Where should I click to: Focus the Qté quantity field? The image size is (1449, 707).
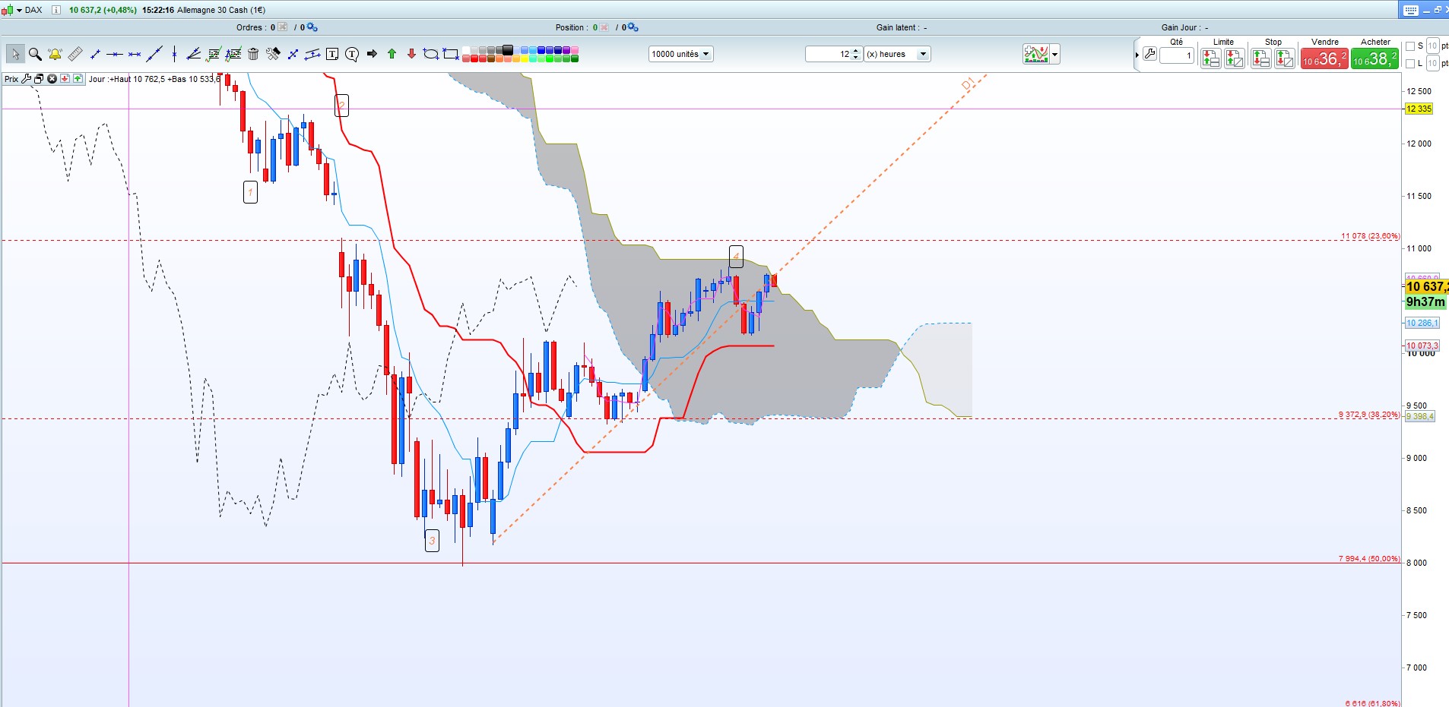pos(1177,55)
